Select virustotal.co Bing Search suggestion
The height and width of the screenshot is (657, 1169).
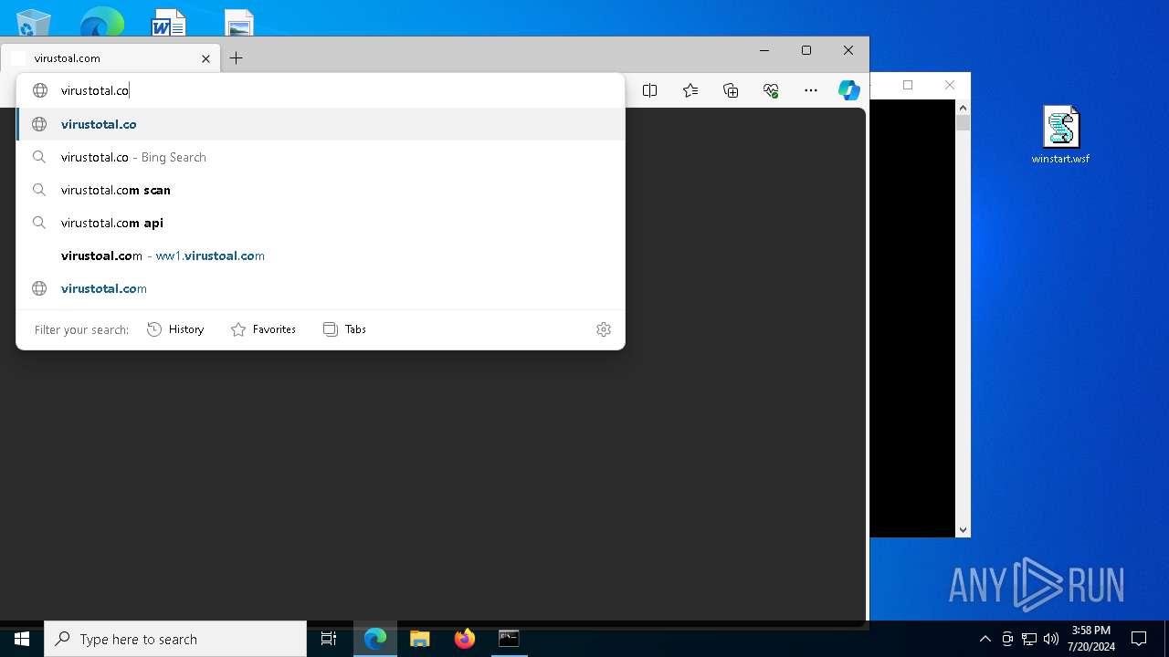(x=321, y=157)
